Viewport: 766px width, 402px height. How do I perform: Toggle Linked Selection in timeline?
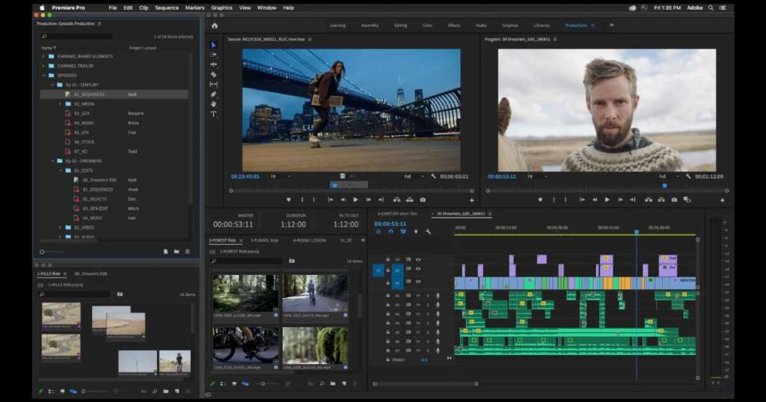point(403,232)
